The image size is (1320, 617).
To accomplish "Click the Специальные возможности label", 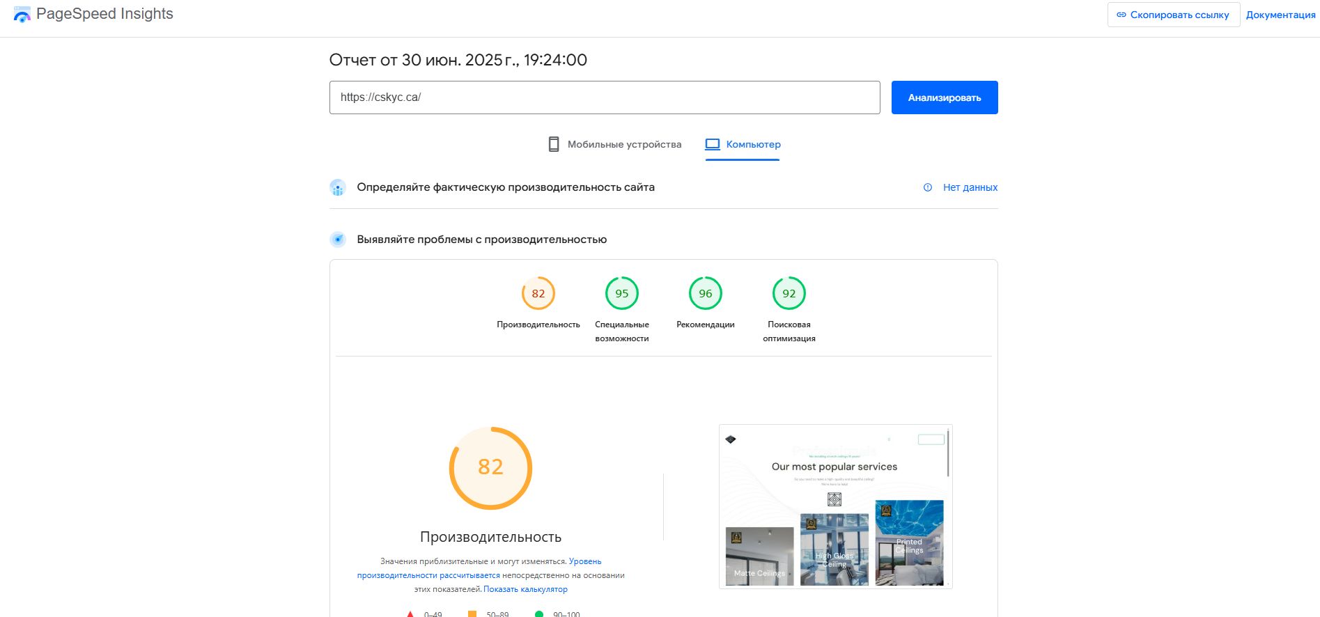I will pyautogui.click(x=622, y=331).
